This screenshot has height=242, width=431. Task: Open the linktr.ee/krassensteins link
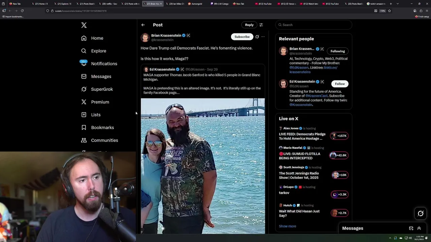[x=313, y=70]
